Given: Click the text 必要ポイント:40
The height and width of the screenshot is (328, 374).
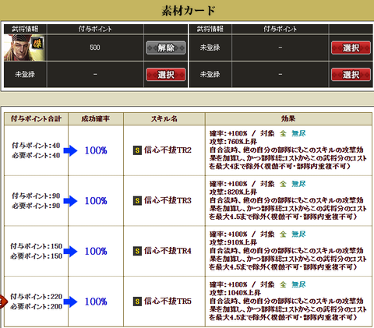Looking at the screenshot, I should tap(36, 155).
